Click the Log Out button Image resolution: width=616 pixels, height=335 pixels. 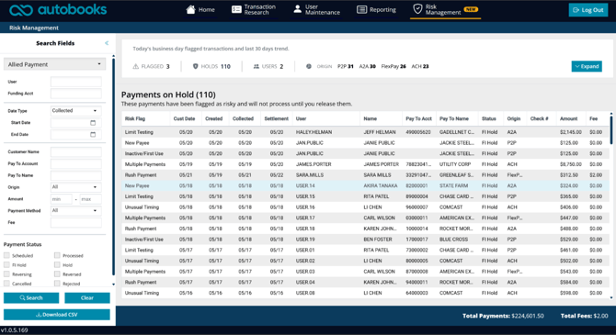(x=588, y=10)
